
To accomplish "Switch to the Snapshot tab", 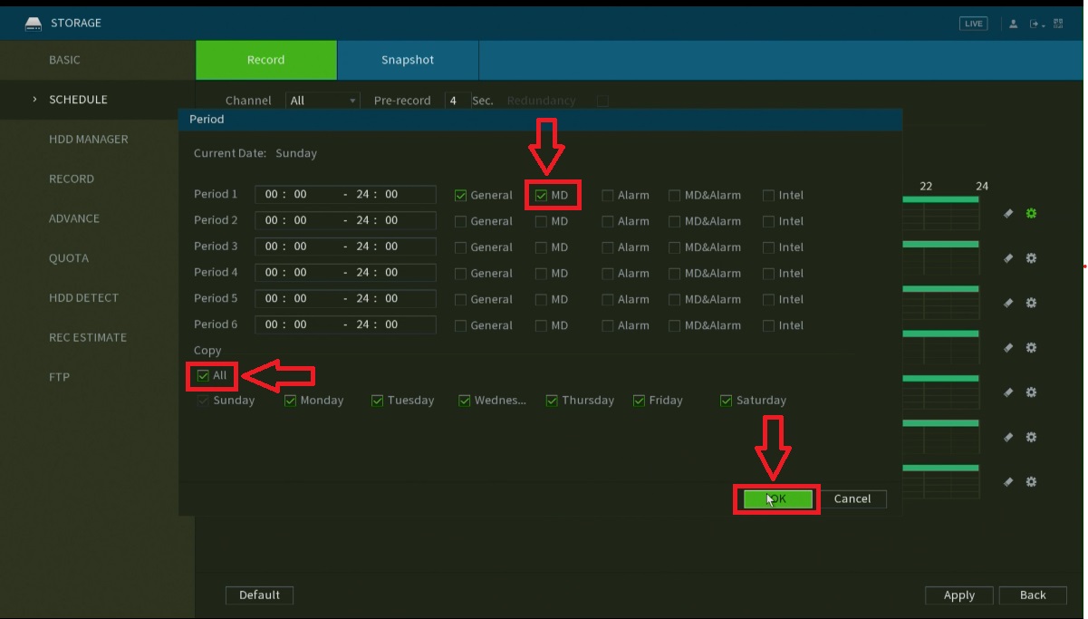I will coord(408,60).
